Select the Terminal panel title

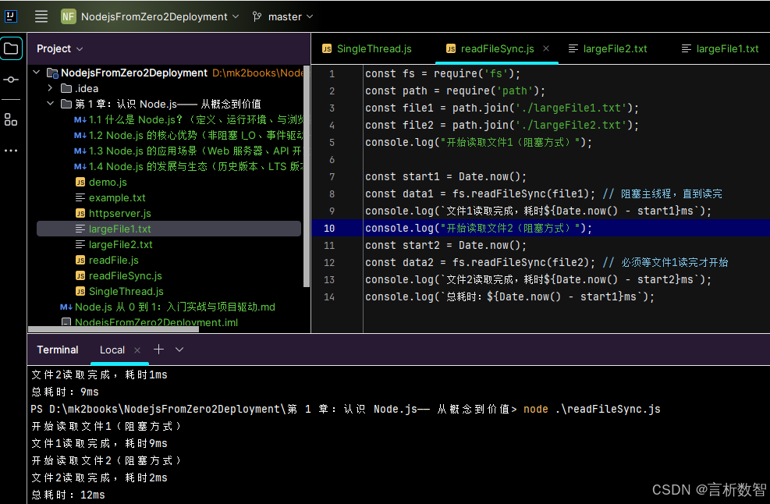pyautogui.click(x=58, y=350)
